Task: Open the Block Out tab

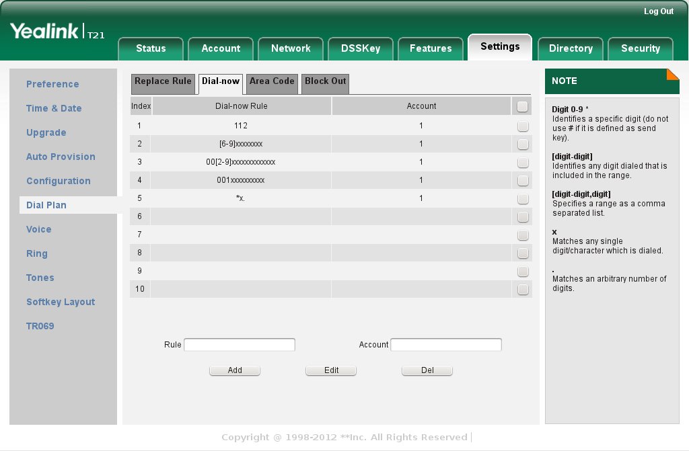Action: tap(325, 81)
